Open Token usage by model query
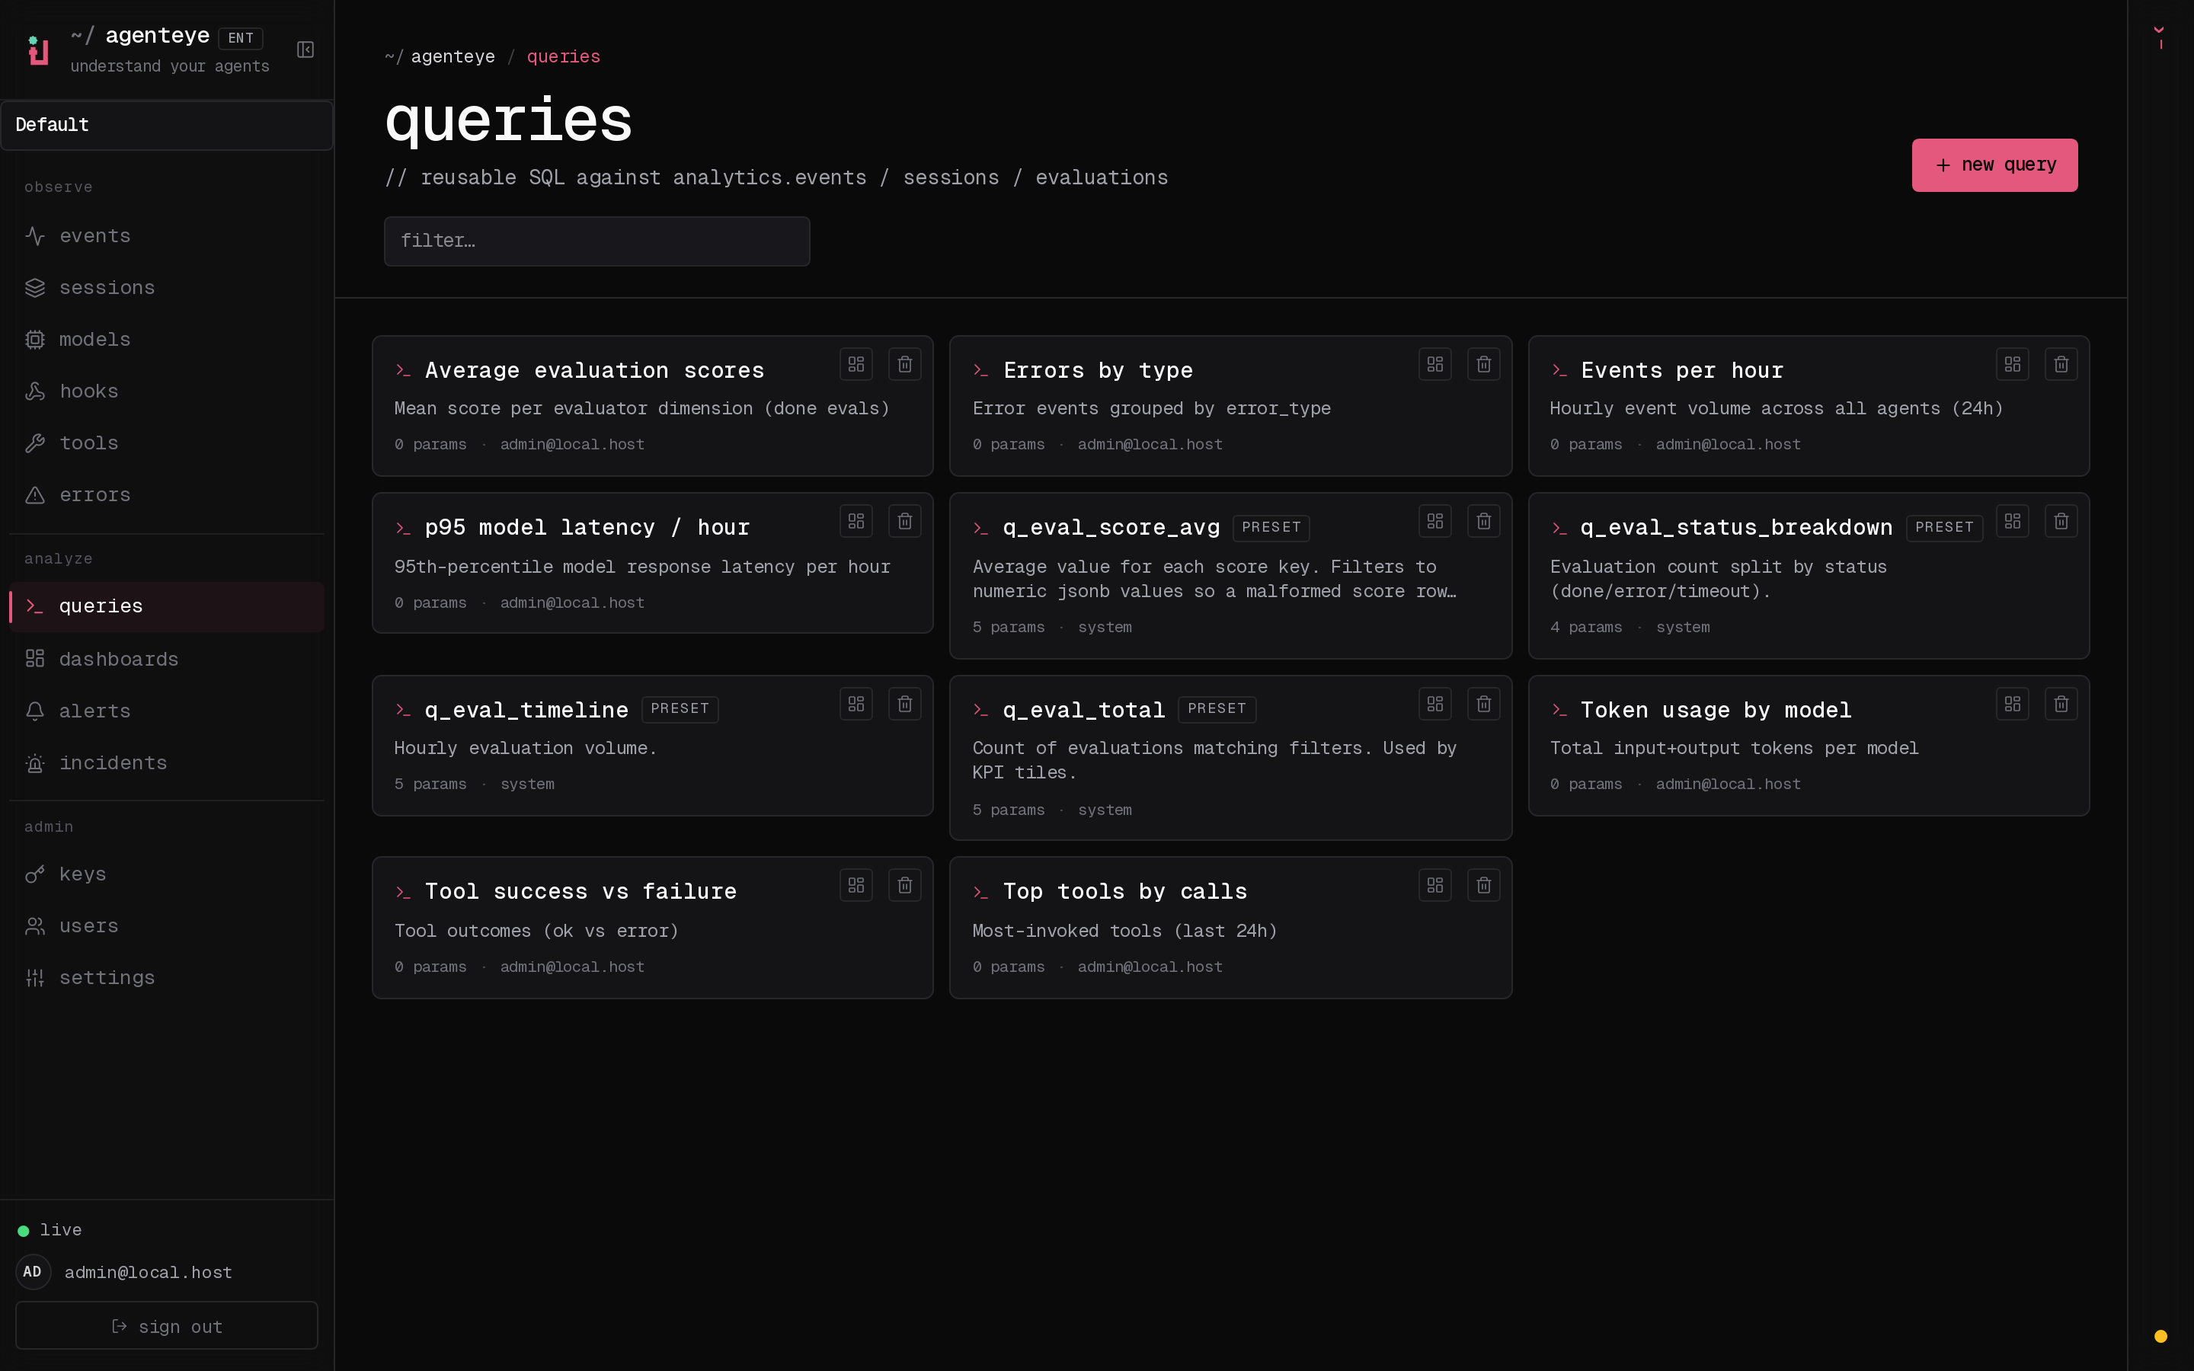This screenshot has height=1371, width=2194. [x=1716, y=710]
